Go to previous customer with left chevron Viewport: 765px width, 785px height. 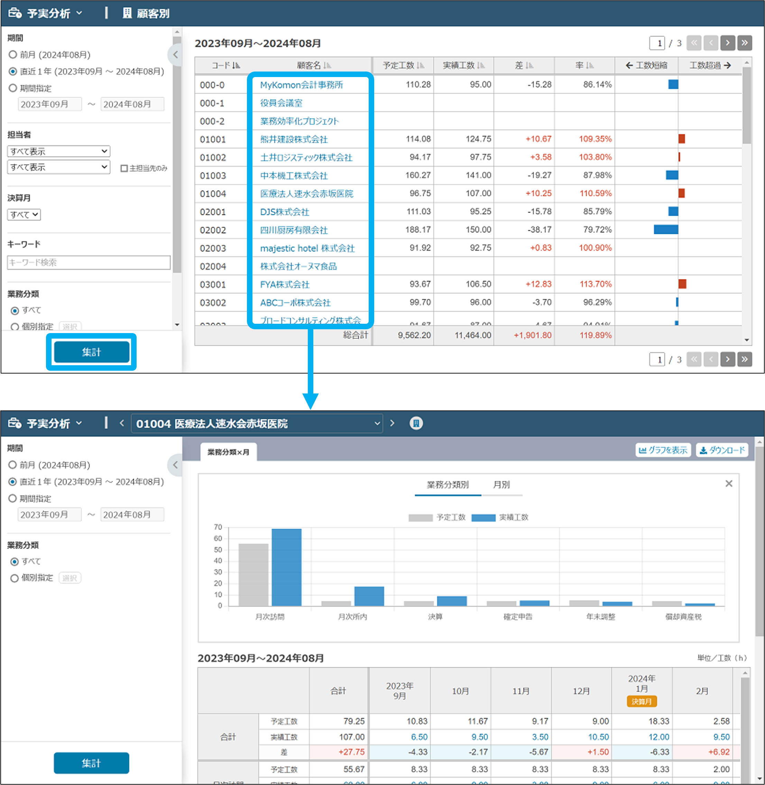pyautogui.click(x=122, y=423)
